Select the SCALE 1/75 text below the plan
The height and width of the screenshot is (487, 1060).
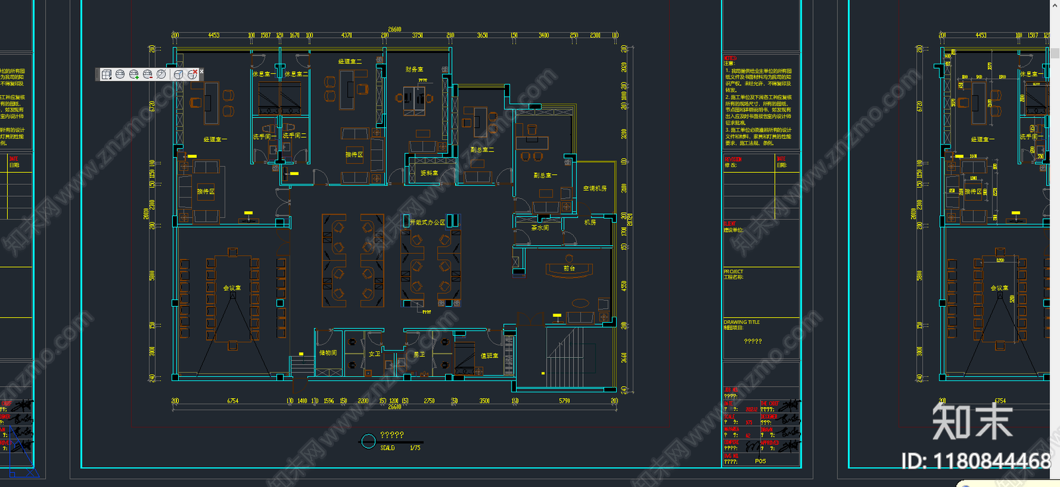pos(400,448)
